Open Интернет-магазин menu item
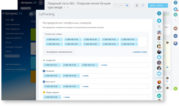Image resolution: width=179 pixels, height=106 pixels. click(14, 47)
